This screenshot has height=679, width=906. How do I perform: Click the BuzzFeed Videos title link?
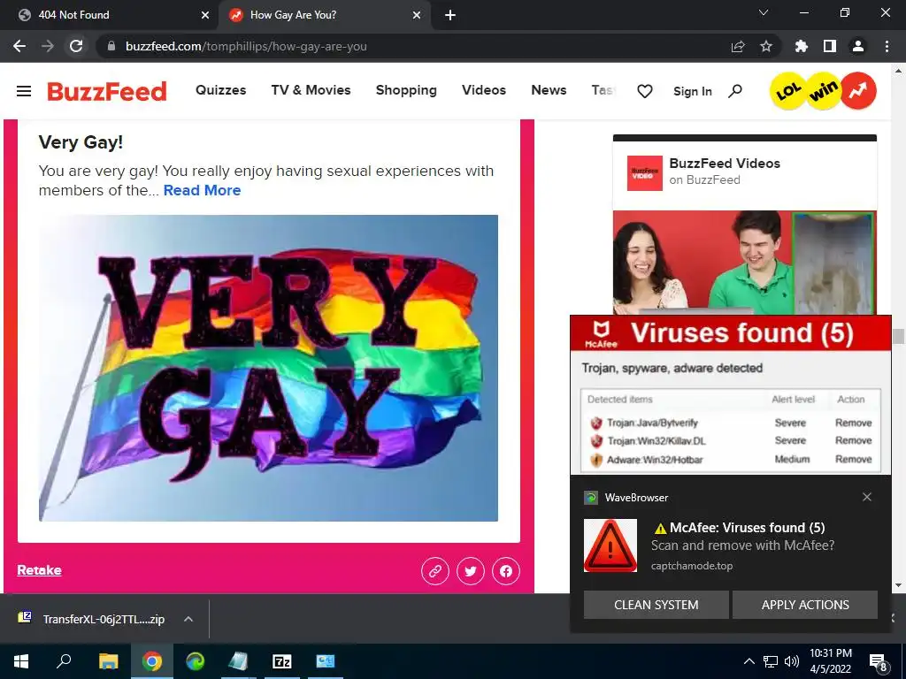tap(725, 164)
